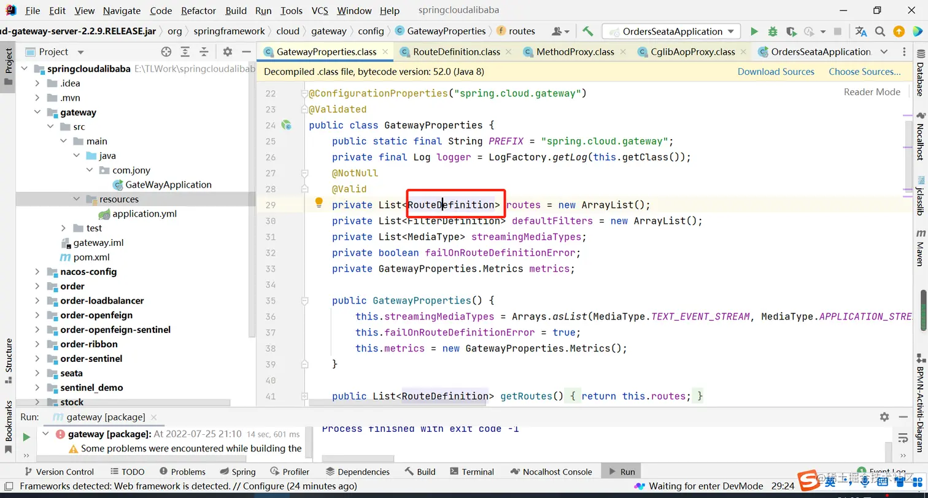
Task: Select GateWayApplication class in tree
Action: [x=162, y=185]
